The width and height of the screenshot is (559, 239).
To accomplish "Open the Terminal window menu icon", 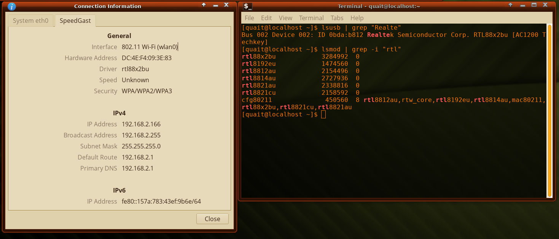I will (x=248, y=6).
